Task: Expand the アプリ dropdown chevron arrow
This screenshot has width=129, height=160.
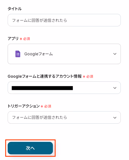Action: click(115, 54)
